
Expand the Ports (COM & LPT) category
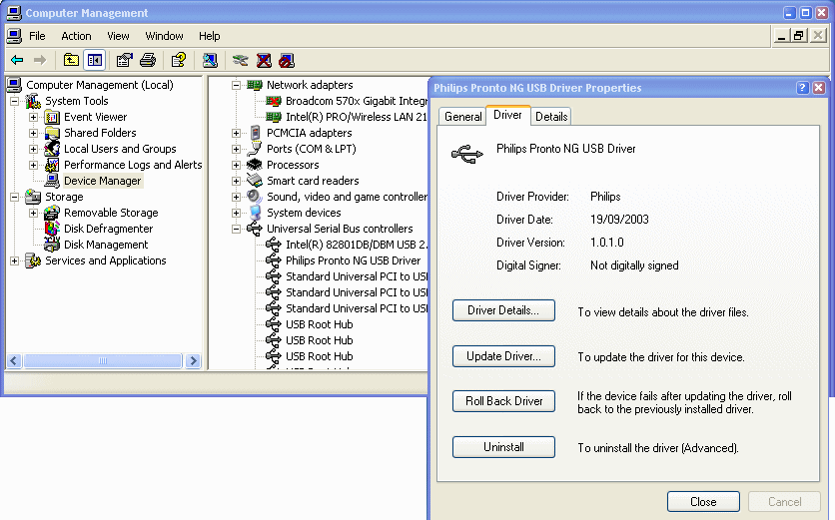click(x=236, y=149)
